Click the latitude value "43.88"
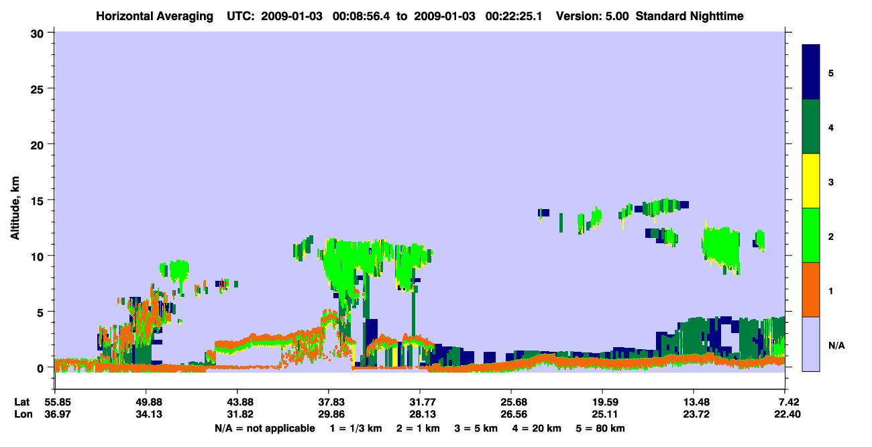 [x=237, y=402]
